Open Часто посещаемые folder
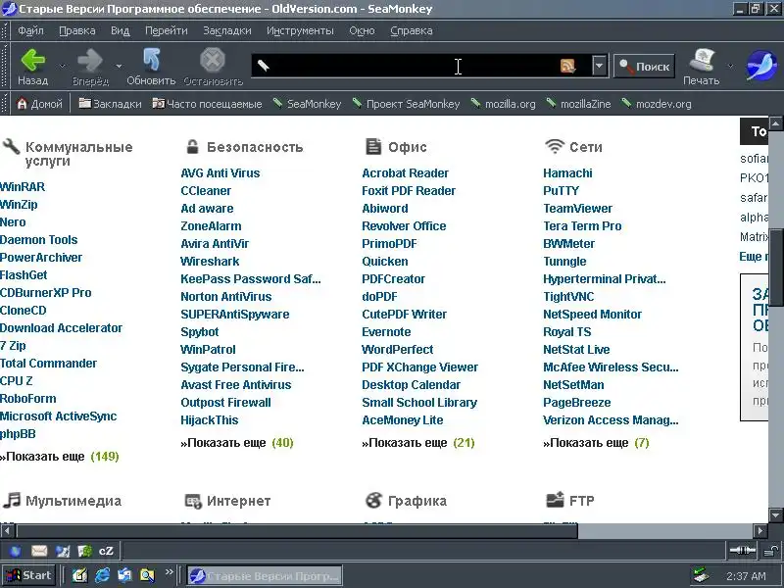The width and height of the screenshot is (784, 588). pyautogui.click(x=207, y=104)
